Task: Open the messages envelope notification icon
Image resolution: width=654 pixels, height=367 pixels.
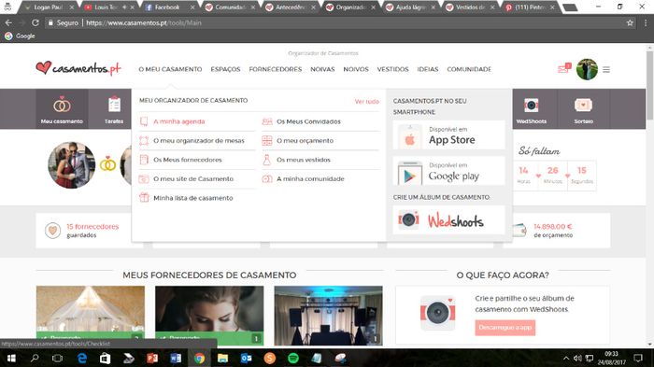Action: point(564,68)
